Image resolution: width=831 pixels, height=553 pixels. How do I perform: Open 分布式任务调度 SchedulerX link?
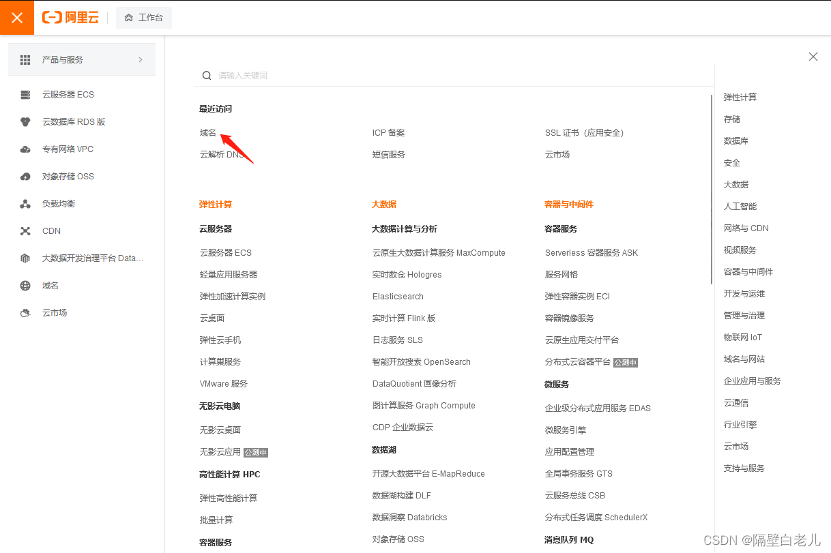(x=596, y=518)
